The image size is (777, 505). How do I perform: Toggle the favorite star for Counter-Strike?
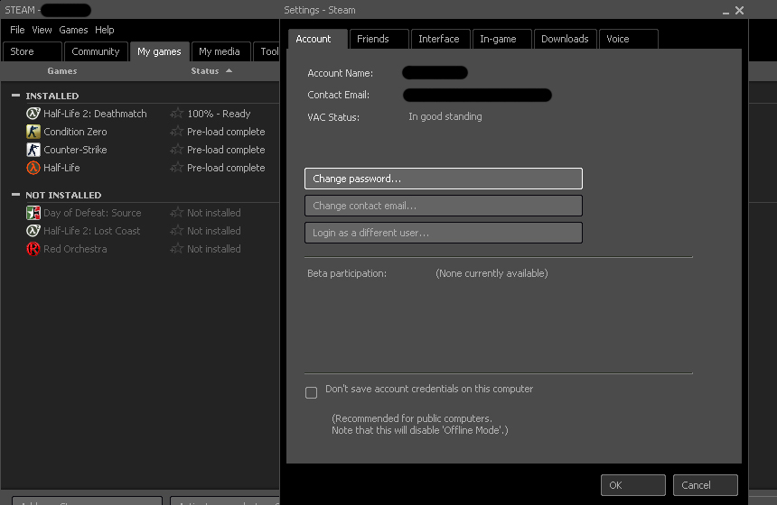pos(176,150)
